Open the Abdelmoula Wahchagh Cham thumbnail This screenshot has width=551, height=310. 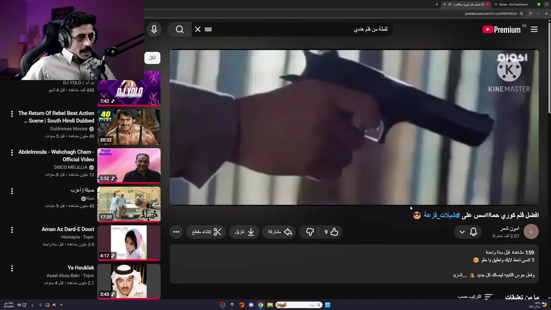(129, 166)
